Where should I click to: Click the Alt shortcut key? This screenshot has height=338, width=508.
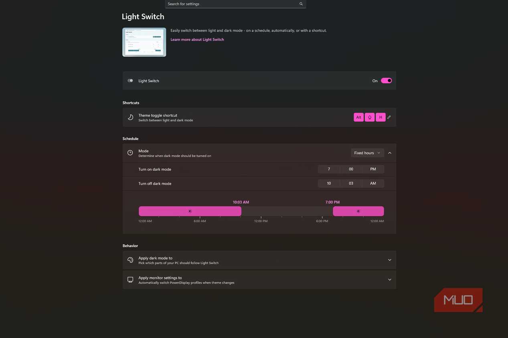click(x=358, y=117)
